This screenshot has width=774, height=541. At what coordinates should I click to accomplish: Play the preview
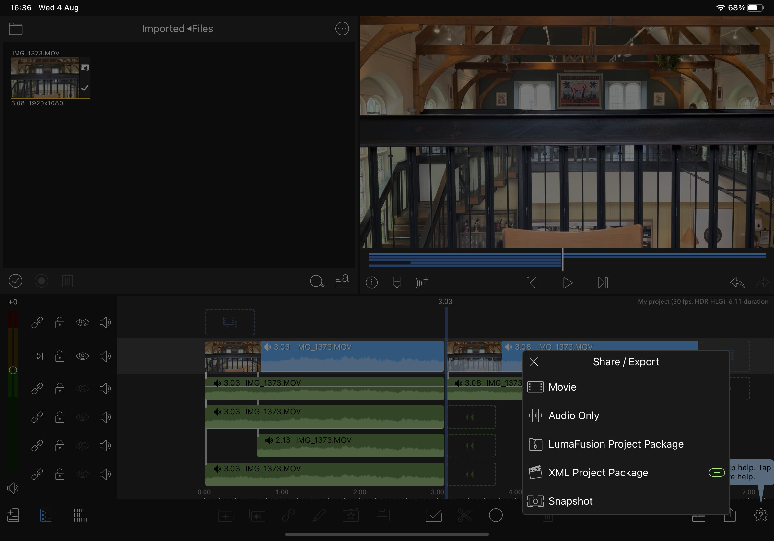click(x=568, y=283)
